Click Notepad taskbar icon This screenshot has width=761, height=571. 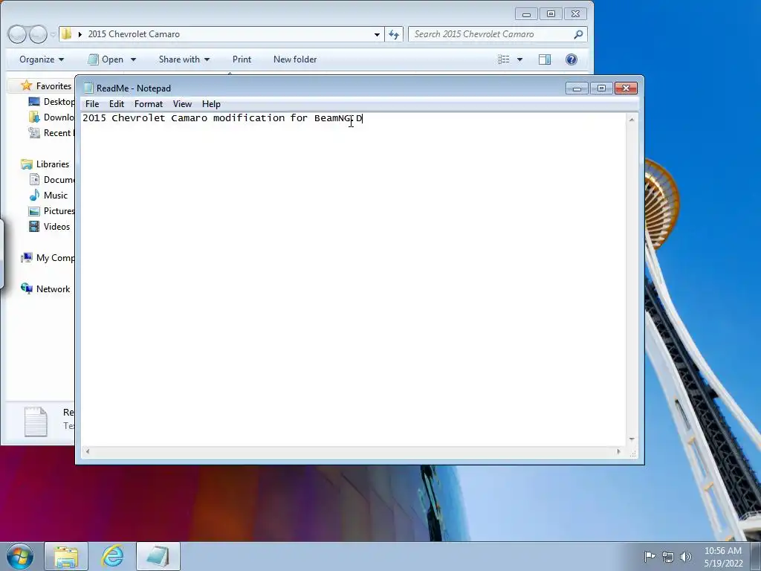pyautogui.click(x=158, y=556)
